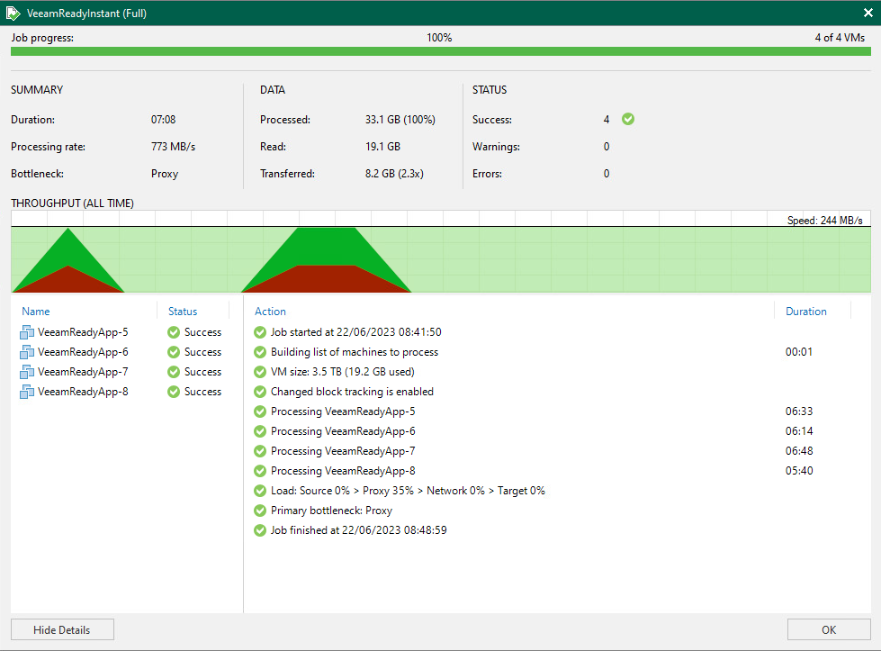Click check icon beside Job finished entry

point(259,530)
